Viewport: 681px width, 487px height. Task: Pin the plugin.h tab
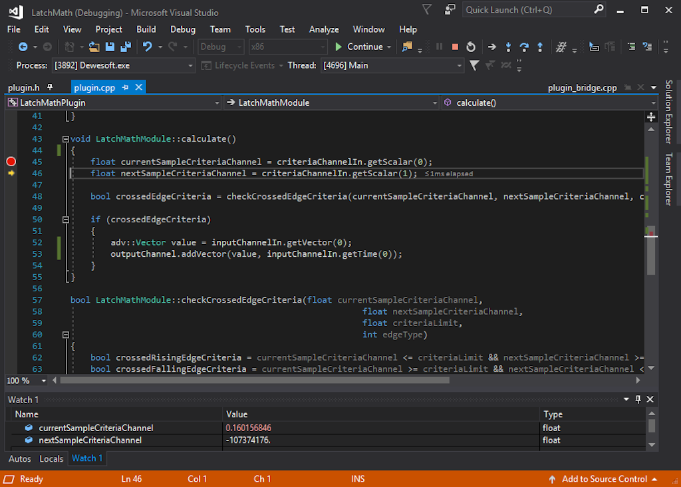click(50, 87)
